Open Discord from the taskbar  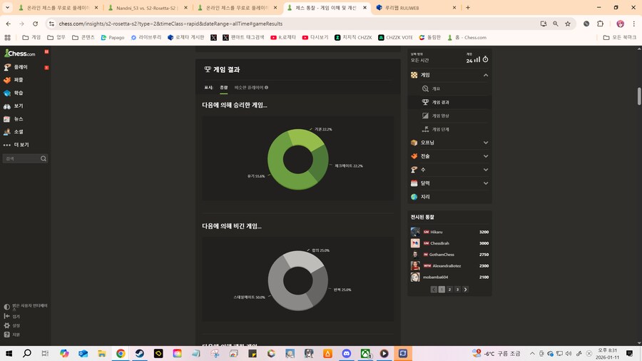[347, 353]
